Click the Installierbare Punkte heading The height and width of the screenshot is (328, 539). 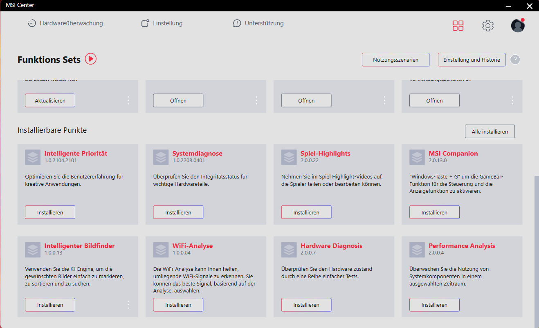tap(52, 130)
